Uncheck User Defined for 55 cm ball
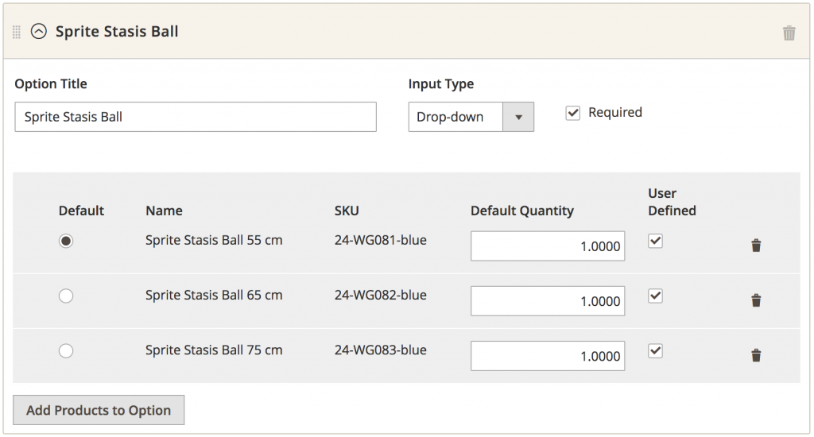The height and width of the screenshot is (437, 814). [x=655, y=241]
